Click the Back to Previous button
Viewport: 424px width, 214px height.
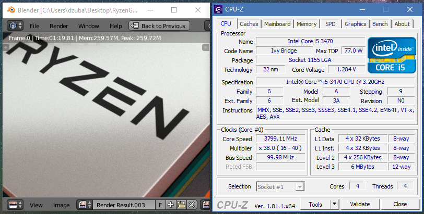click(x=159, y=26)
